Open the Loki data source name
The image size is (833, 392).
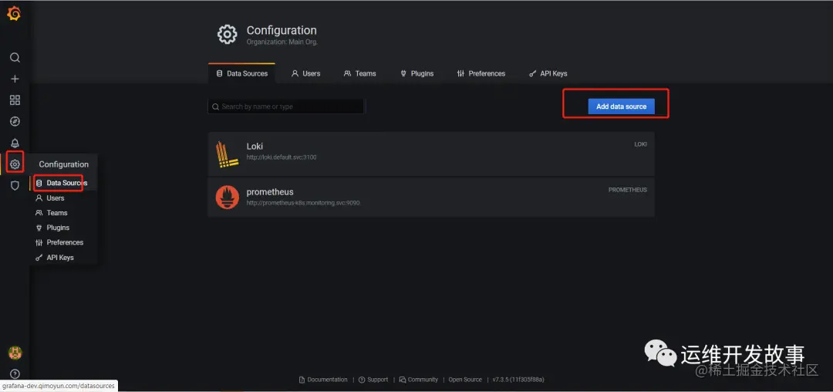pyautogui.click(x=255, y=146)
